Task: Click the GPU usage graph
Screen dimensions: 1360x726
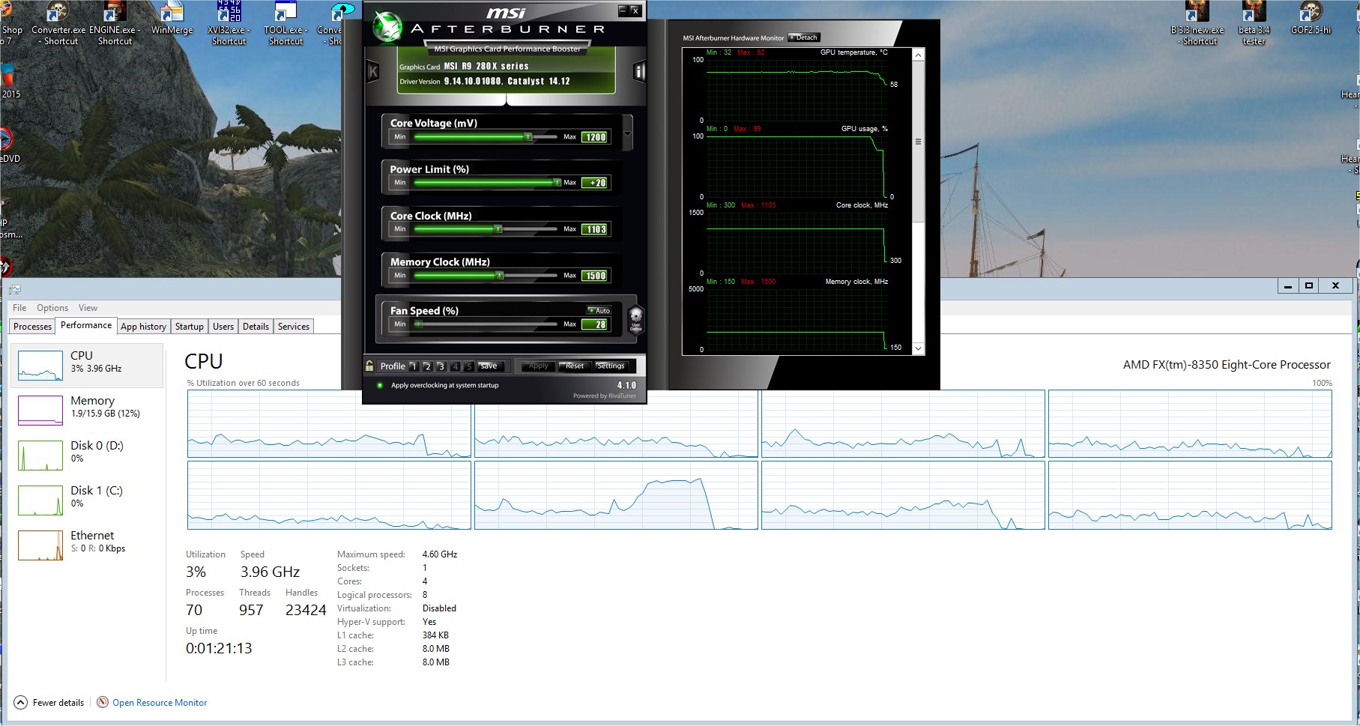Action: click(796, 166)
